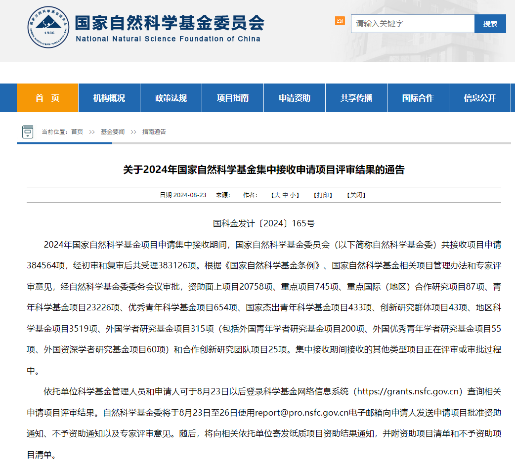Viewport: 515px width, 467px height.
Task: Go to the 项目指南 section
Action: click(x=233, y=98)
